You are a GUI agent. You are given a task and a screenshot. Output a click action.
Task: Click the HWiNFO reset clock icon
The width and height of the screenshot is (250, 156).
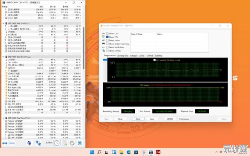(57, 143)
